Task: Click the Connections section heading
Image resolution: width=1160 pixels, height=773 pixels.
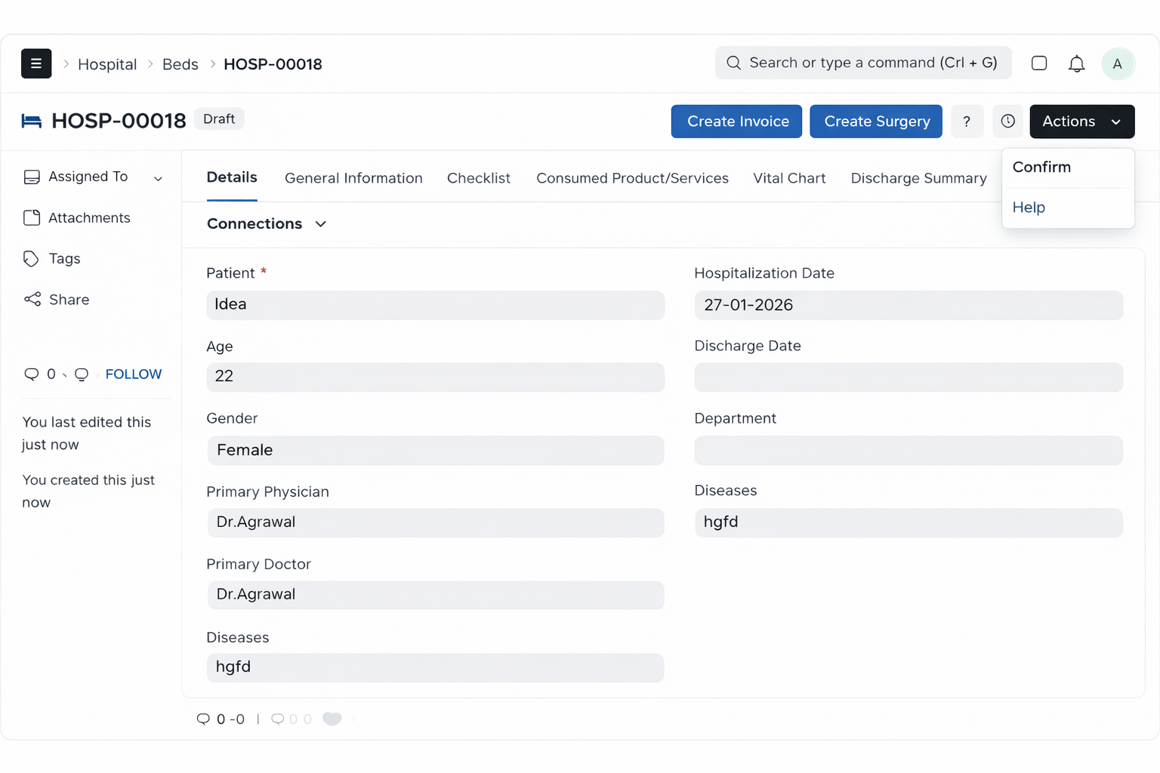Action: (255, 224)
